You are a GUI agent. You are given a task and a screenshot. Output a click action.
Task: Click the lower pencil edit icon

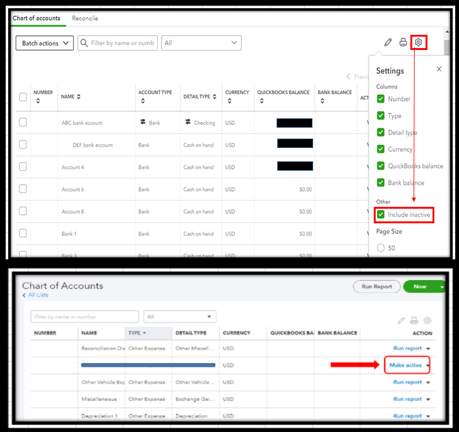(x=401, y=321)
